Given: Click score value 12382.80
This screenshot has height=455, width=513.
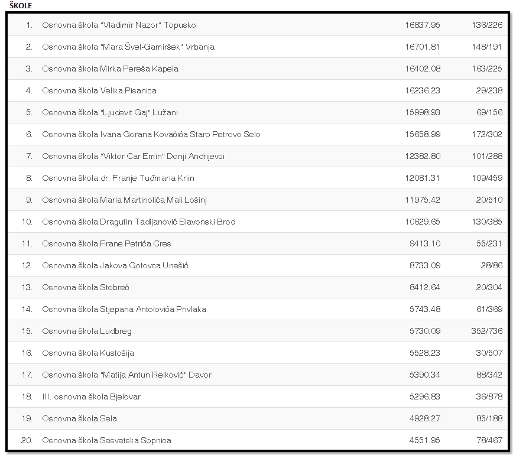Looking at the screenshot, I should [423, 157].
